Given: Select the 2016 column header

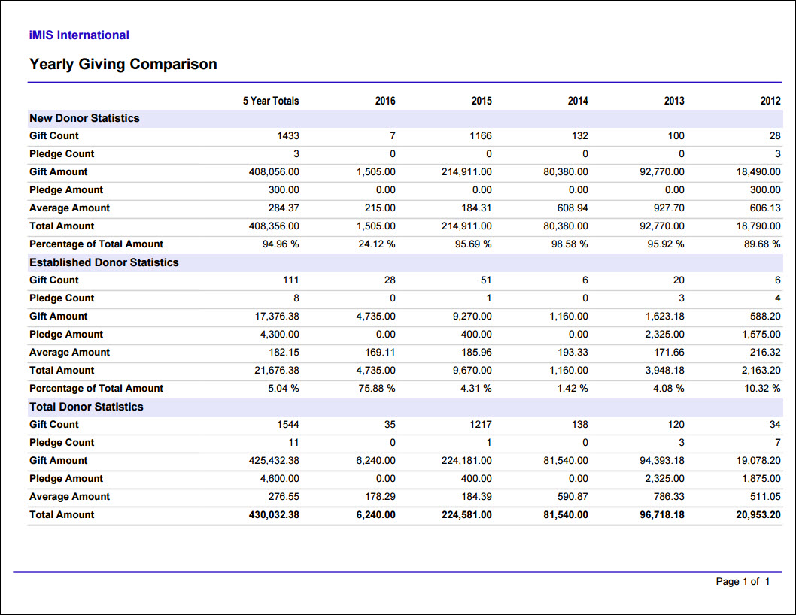Looking at the screenshot, I should [x=385, y=101].
